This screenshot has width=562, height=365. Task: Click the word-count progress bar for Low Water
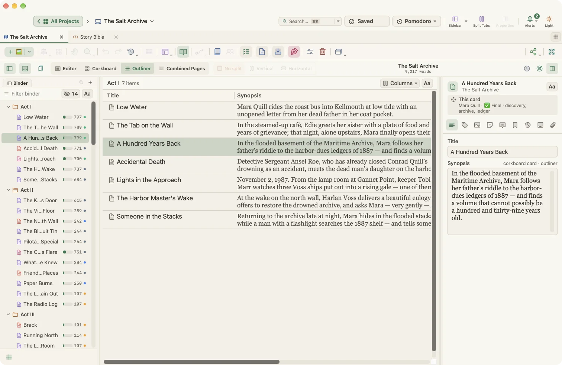click(67, 117)
